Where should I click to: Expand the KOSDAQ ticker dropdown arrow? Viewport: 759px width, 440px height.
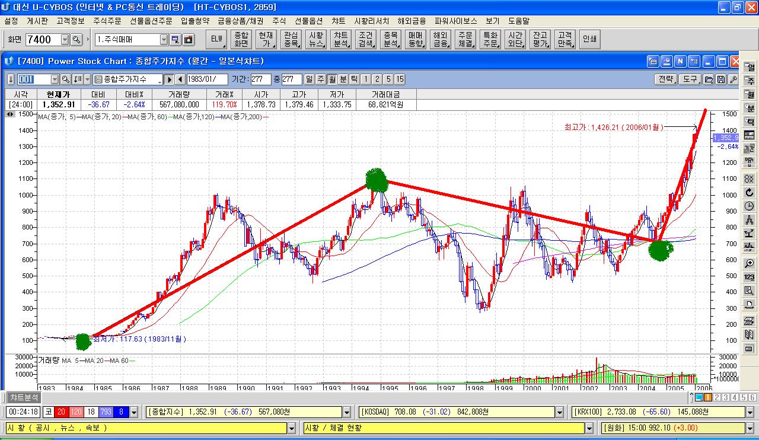(x=559, y=412)
